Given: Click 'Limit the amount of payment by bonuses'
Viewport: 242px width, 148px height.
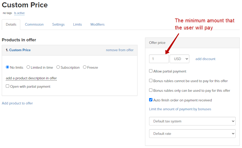Looking at the screenshot, I should click(180, 109).
